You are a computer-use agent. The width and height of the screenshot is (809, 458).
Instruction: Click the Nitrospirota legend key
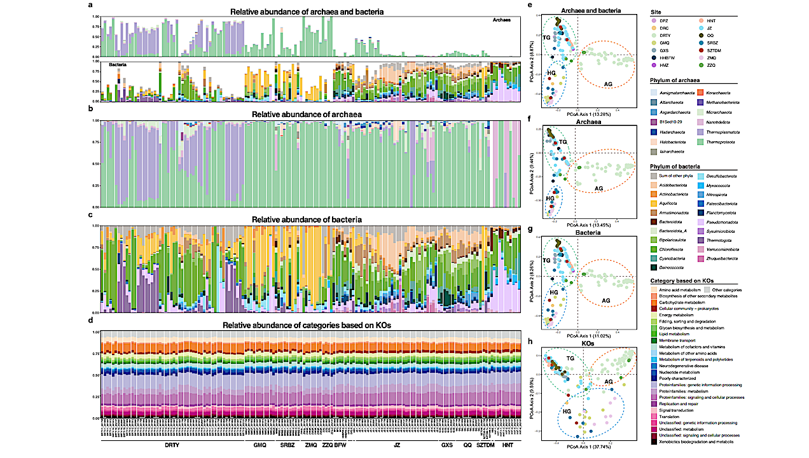(700, 195)
